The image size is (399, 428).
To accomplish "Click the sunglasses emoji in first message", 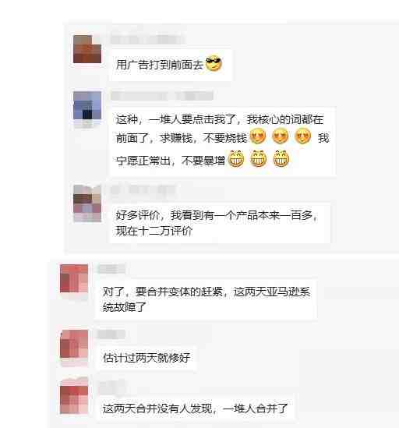I will pyautogui.click(x=214, y=63).
